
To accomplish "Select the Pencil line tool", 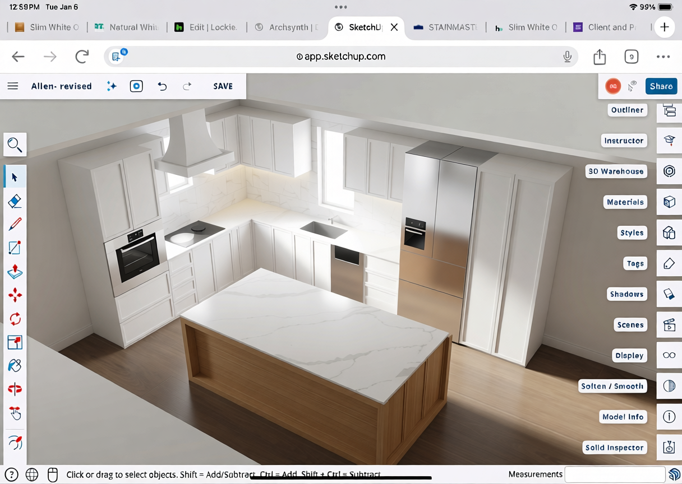I will 15,225.
